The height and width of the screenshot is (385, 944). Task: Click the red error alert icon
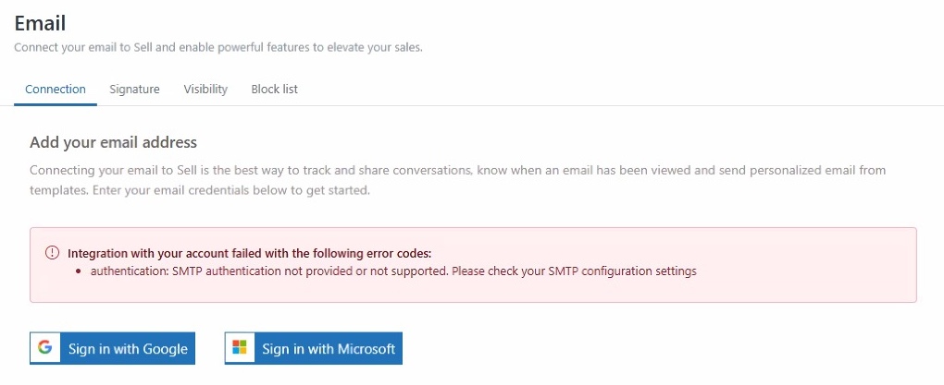pyautogui.click(x=52, y=253)
